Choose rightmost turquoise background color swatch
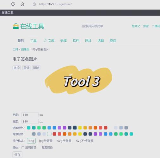Viewport: 160px width, 158px height. [131, 134]
